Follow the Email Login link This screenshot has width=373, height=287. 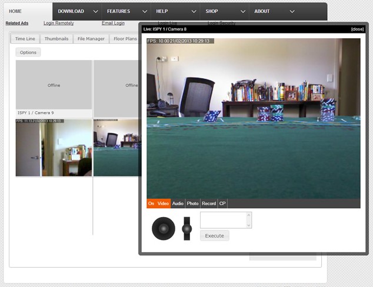[x=113, y=23]
